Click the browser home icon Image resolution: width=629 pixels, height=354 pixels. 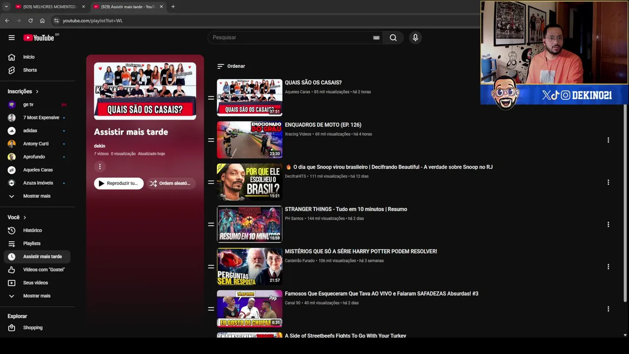click(42, 21)
